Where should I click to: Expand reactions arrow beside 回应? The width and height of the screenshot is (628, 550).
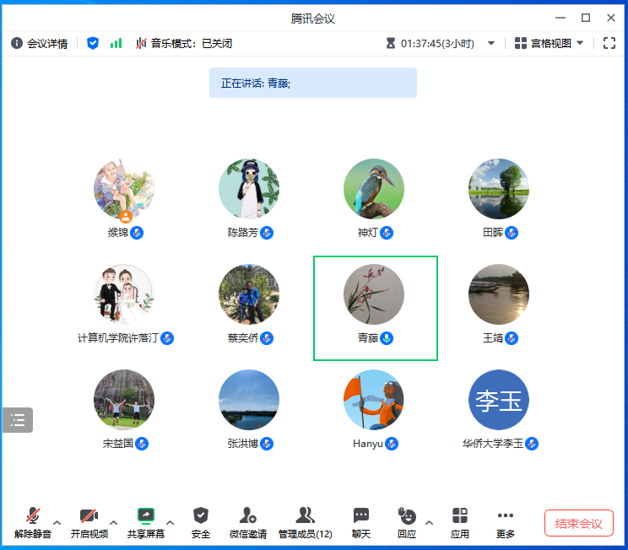click(430, 523)
